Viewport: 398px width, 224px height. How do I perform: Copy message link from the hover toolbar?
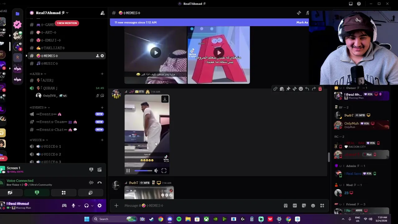pos(275,89)
